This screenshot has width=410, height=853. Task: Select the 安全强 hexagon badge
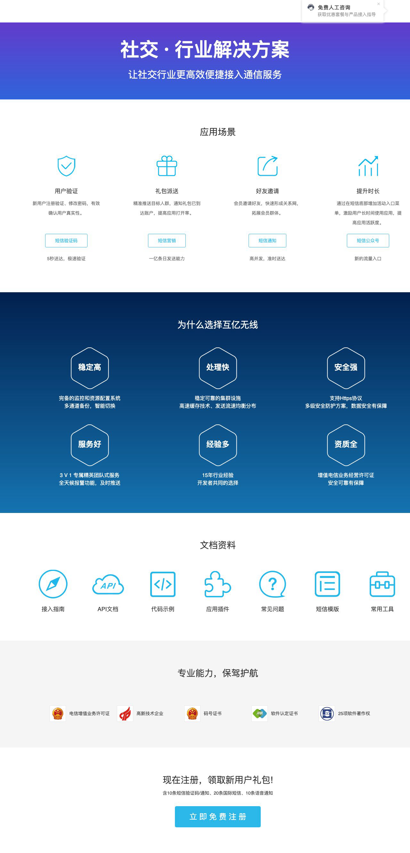346,368
